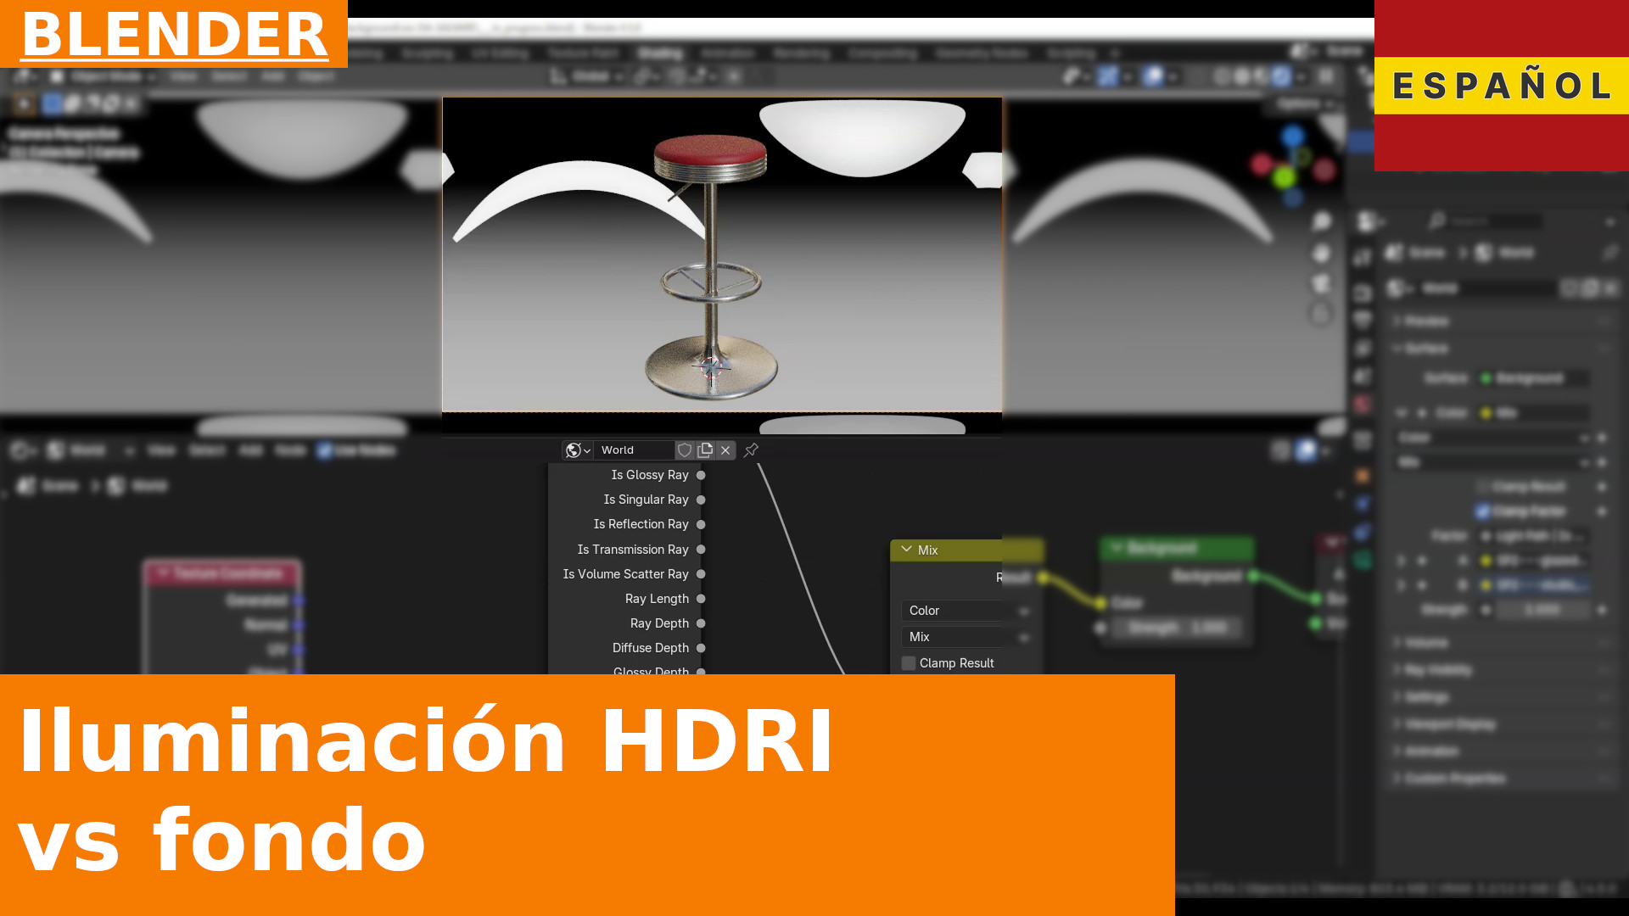Screen dimensions: 1629x916
Task: Open the viewport Options dropdown
Action: pos(1305,103)
